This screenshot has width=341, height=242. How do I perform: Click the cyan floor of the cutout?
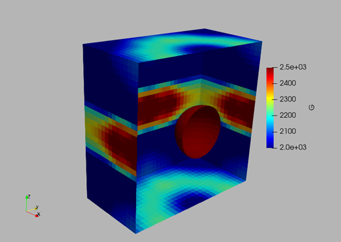[x=185, y=191]
